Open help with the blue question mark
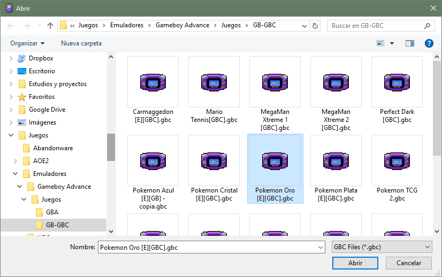The height and width of the screenshot is (277, 442). (x=429, y=43)
